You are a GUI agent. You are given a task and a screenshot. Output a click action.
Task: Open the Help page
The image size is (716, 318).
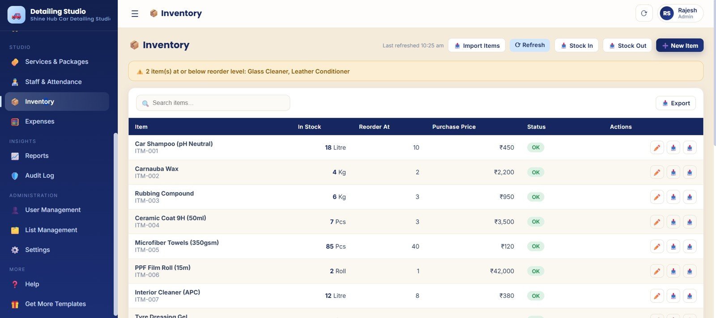click(x=57, y=284)
